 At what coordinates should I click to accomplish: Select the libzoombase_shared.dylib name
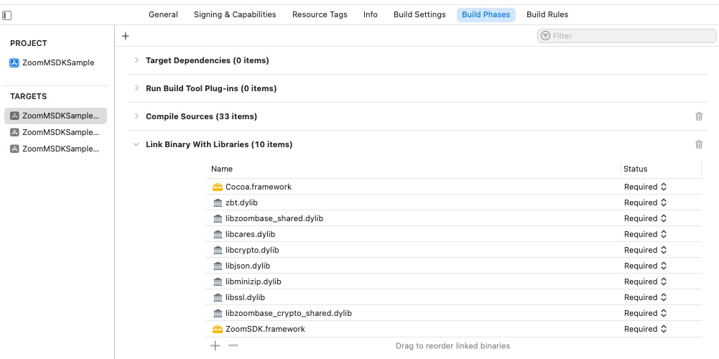coord(274,219)
